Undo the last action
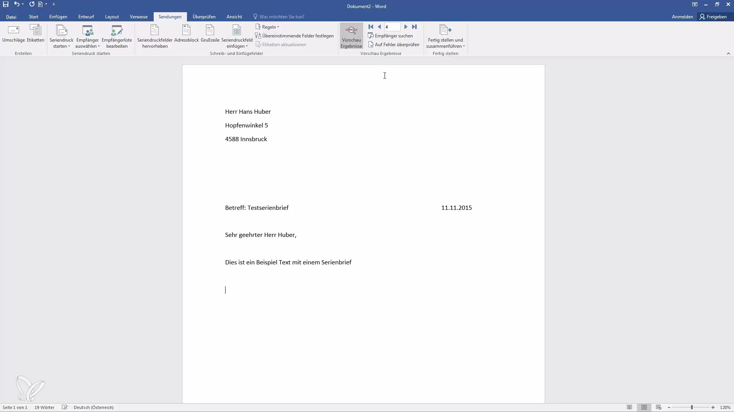Screen dimensions: 734x412 [x=16, y=4]
